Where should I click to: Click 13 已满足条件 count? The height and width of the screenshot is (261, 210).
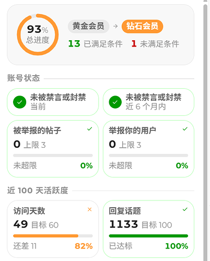tap(96, 44)
